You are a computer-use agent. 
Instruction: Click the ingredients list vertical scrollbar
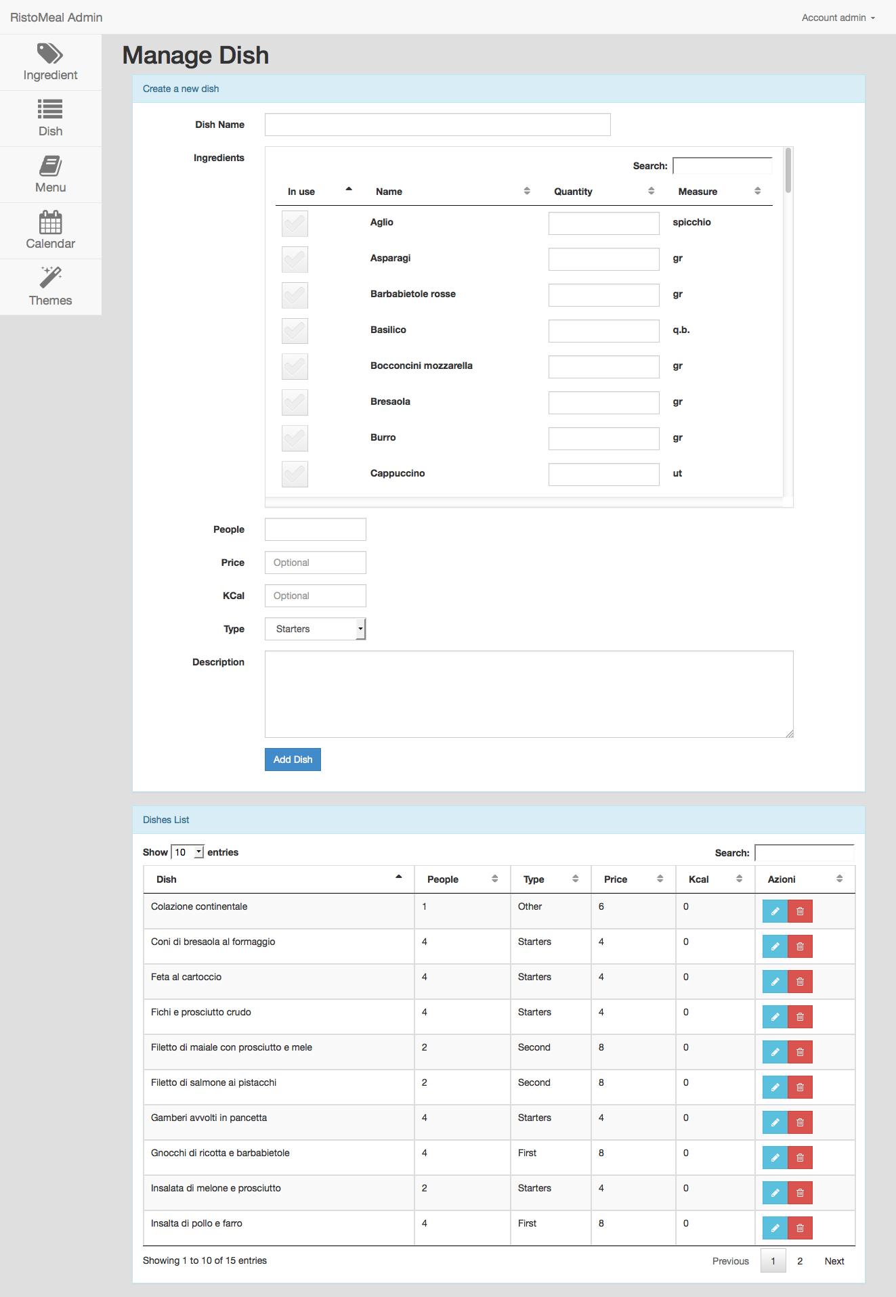pos(788,171)
